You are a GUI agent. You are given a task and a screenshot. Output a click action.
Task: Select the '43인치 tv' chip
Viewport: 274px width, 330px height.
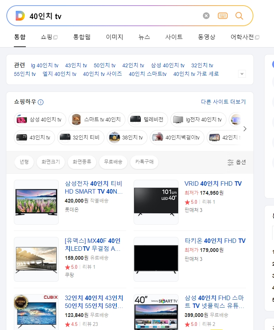(x=34, y=138)
